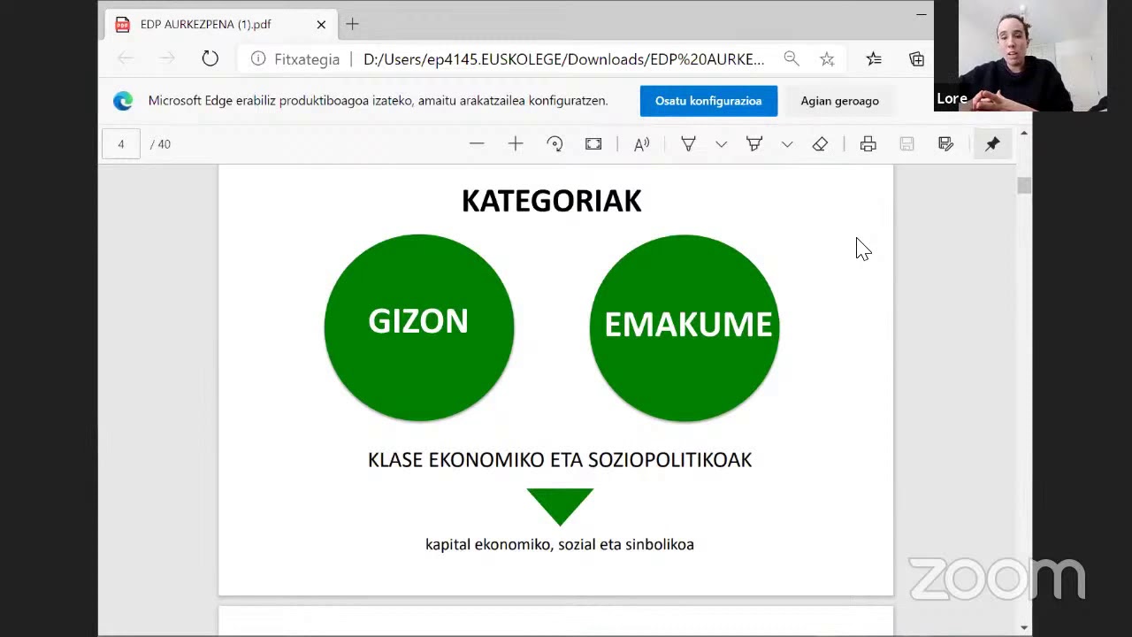Screen dimensions: 1132x637
Task: Click the forward navigation arrow
Action: coord(167,59)
